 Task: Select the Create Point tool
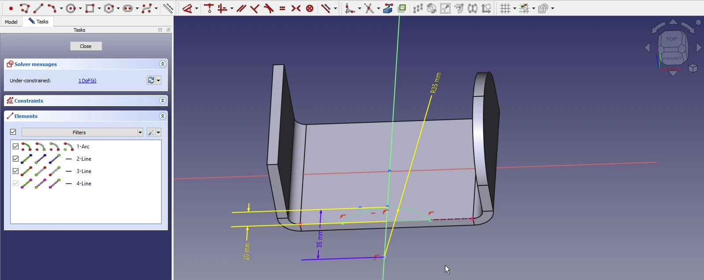pos(11,8)
